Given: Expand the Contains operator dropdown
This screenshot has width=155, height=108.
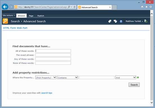Looking at the screenshot, I should (68, 77).
